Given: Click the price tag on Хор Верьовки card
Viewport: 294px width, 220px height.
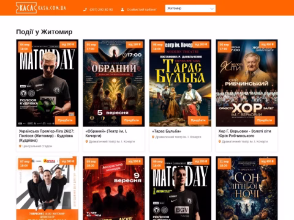Looking at the screenshot, I should click(x=268, y=45).
